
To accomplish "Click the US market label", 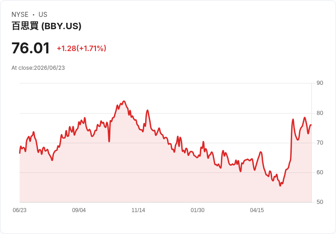I will pos(43,15).
